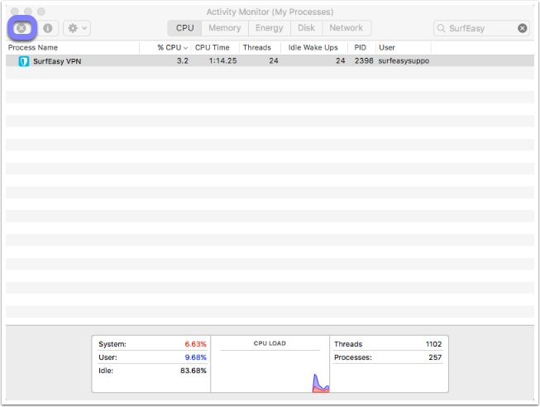Click the SurfEasy VPN shield icon
540x407 pixels.
click(24, 61)
